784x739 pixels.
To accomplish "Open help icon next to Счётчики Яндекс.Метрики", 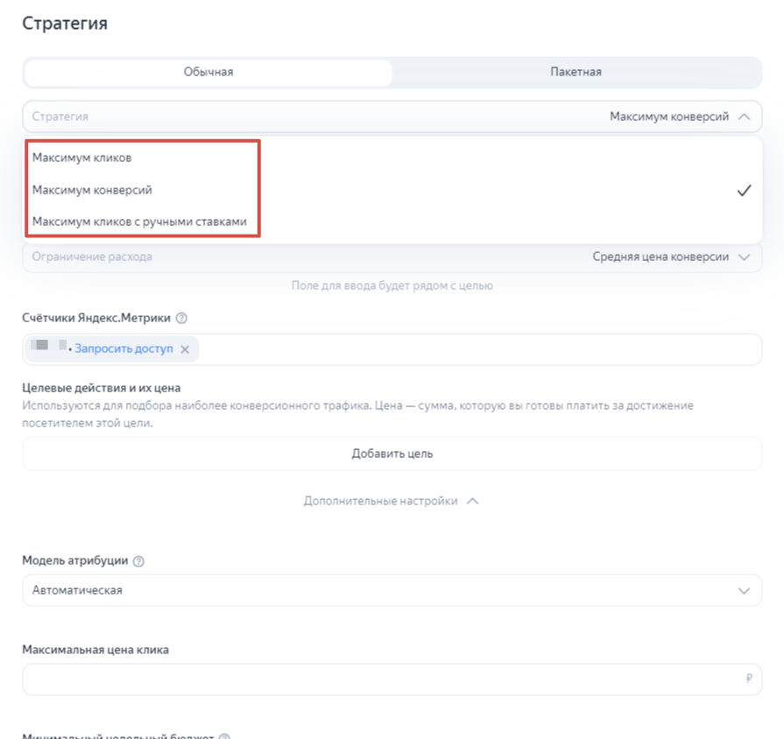I will 181,319.
